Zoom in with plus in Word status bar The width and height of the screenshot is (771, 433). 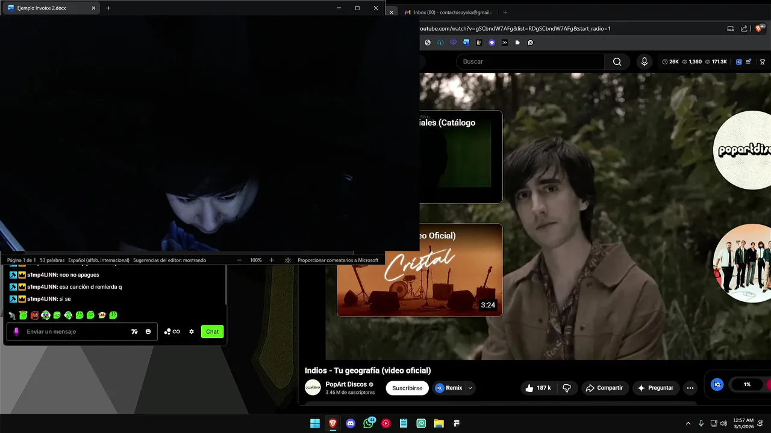272,260
